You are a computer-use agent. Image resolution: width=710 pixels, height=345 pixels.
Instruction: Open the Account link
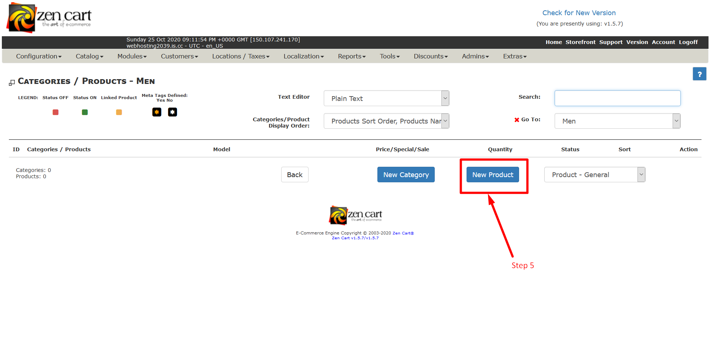663,42
